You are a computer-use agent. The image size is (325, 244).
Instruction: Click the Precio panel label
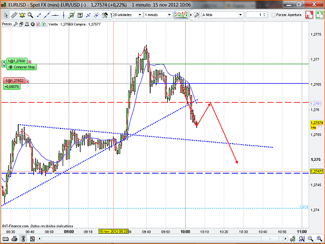[x=7, y=24]
